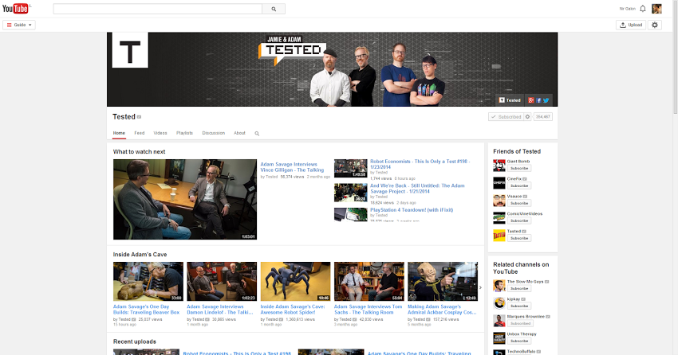Select the Discussion tab

tap(214, 133)
